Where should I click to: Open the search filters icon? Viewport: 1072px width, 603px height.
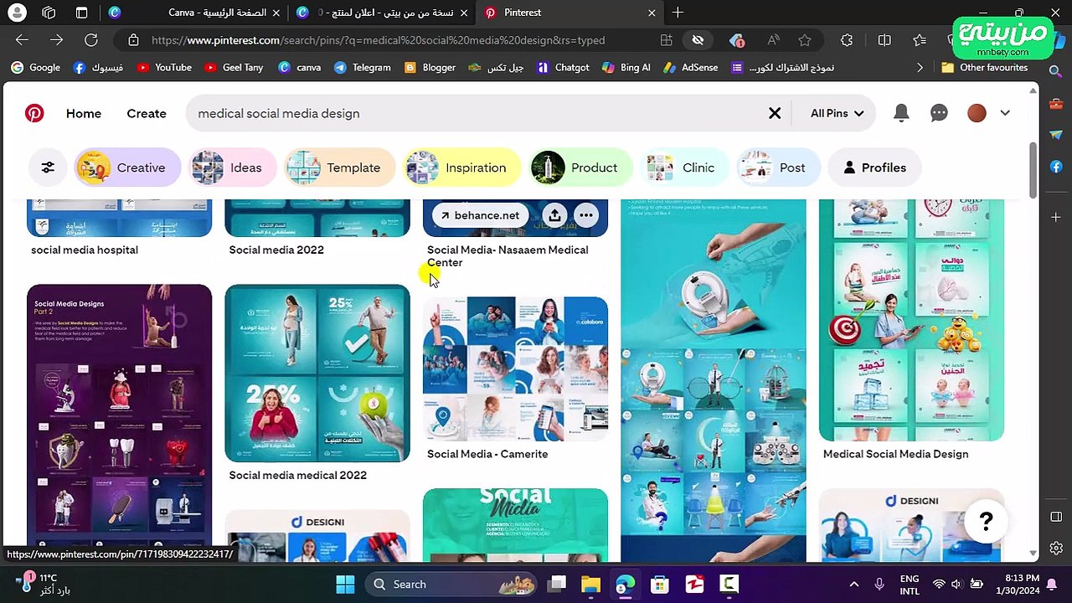pyautogui.click(x=48, y=167)
